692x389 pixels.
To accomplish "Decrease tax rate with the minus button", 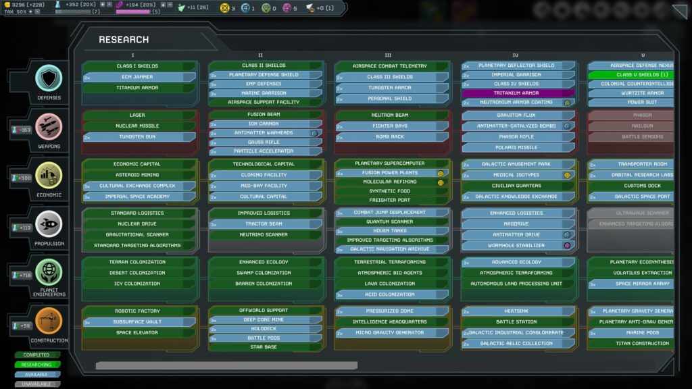I will click(x=37, y=12).
